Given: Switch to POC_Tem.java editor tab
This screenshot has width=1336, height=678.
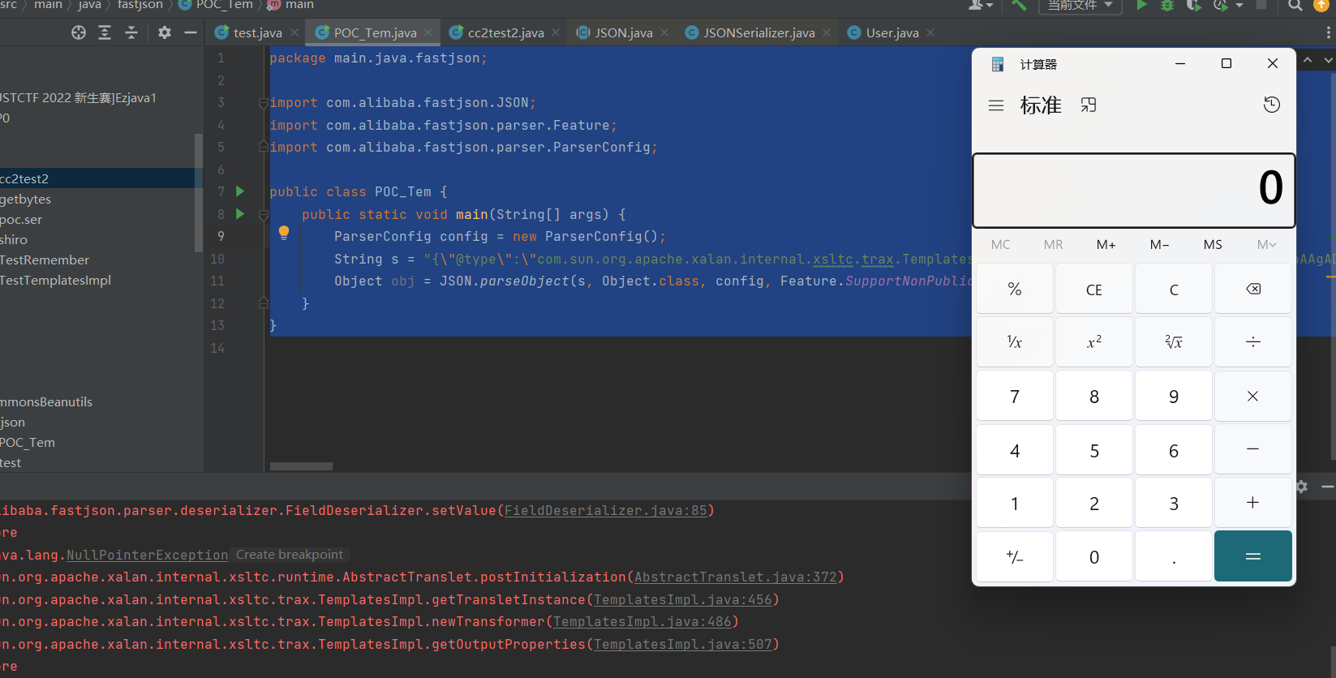Looking at the screenshot, I should click(x=375, y=32).
